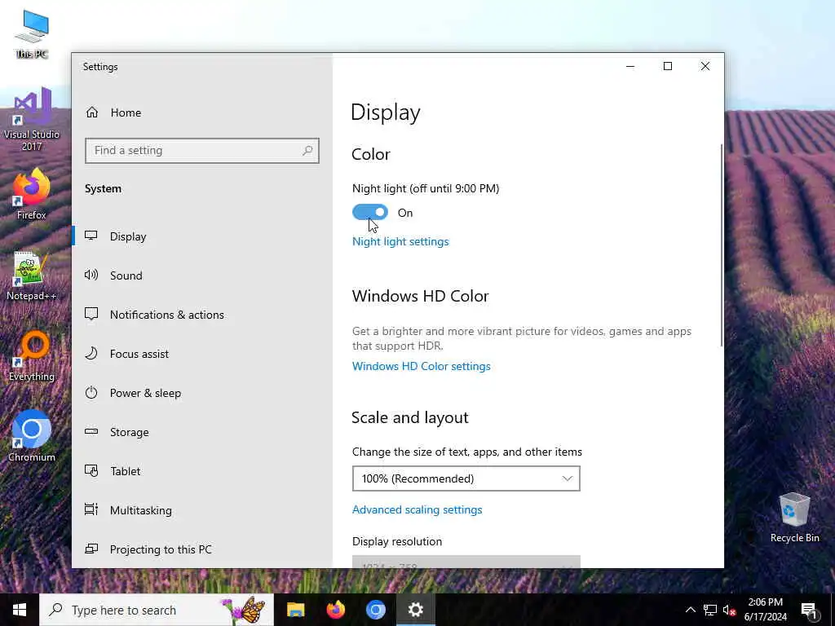Click the Power & sleep power icon
Viewport: 835px width, 626px height.
click(91, 392)
